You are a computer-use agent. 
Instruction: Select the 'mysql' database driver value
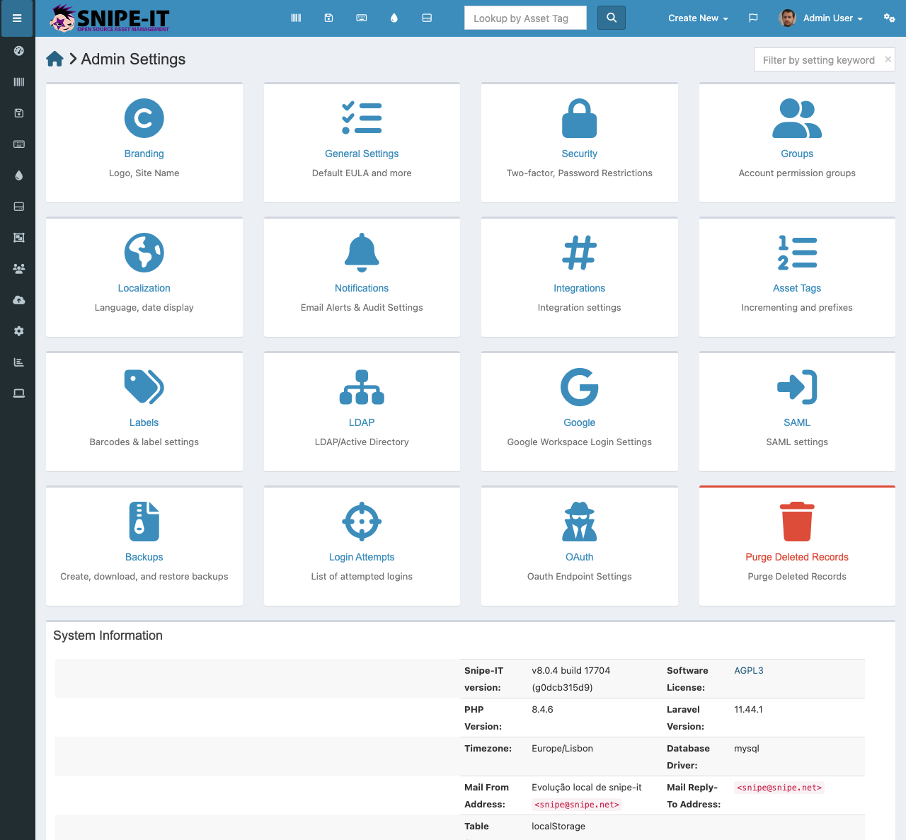coord(747,748)
